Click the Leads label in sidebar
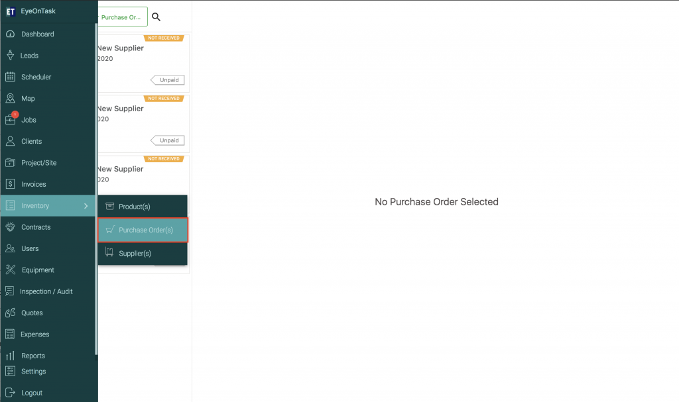Image resolution: width=679 pixels, height=402 pixels. [x=29, y=56]
